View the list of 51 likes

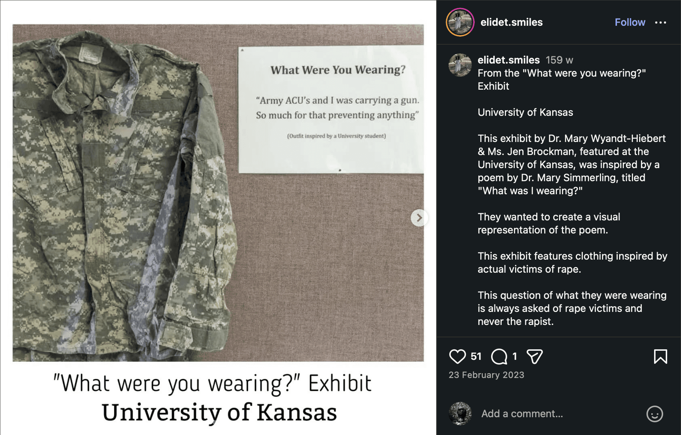pyautogui.click(x=476, y=357)
